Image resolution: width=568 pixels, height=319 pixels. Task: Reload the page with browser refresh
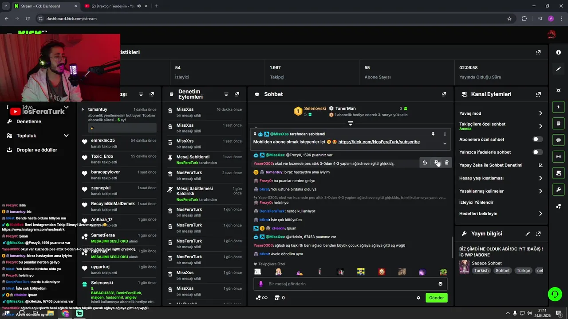(x=28, y=19)
